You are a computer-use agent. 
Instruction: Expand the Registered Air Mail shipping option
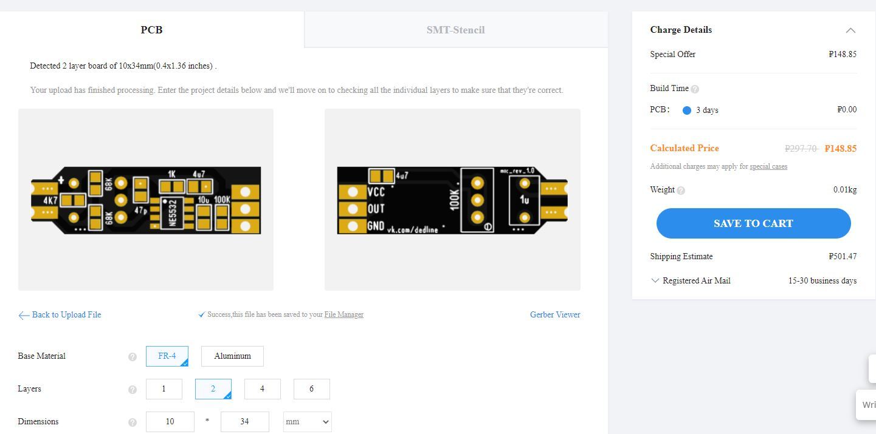pos(655,280)
